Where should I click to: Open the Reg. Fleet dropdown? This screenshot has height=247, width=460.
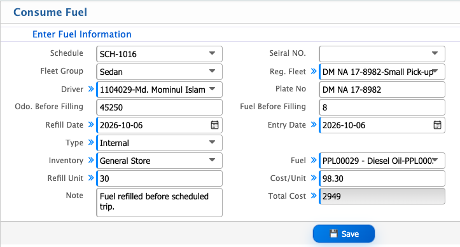point(382,72)
